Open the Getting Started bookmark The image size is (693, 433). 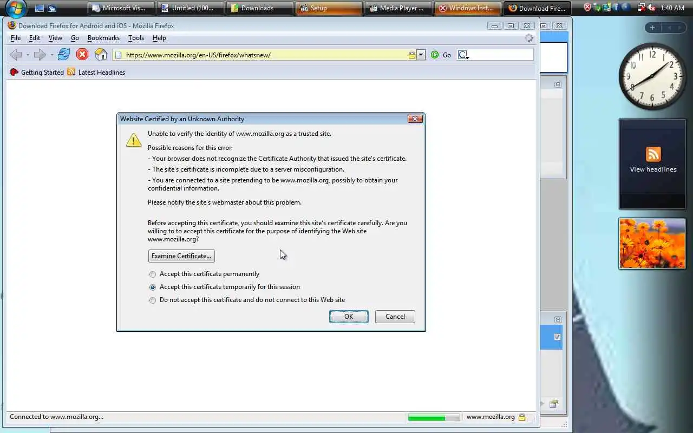pos(37,72)
